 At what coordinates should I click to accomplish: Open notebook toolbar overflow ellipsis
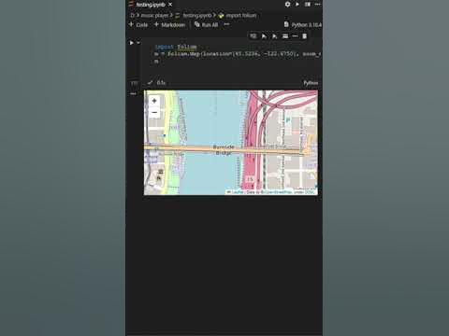pyautogui.click(x=226, y=24)
